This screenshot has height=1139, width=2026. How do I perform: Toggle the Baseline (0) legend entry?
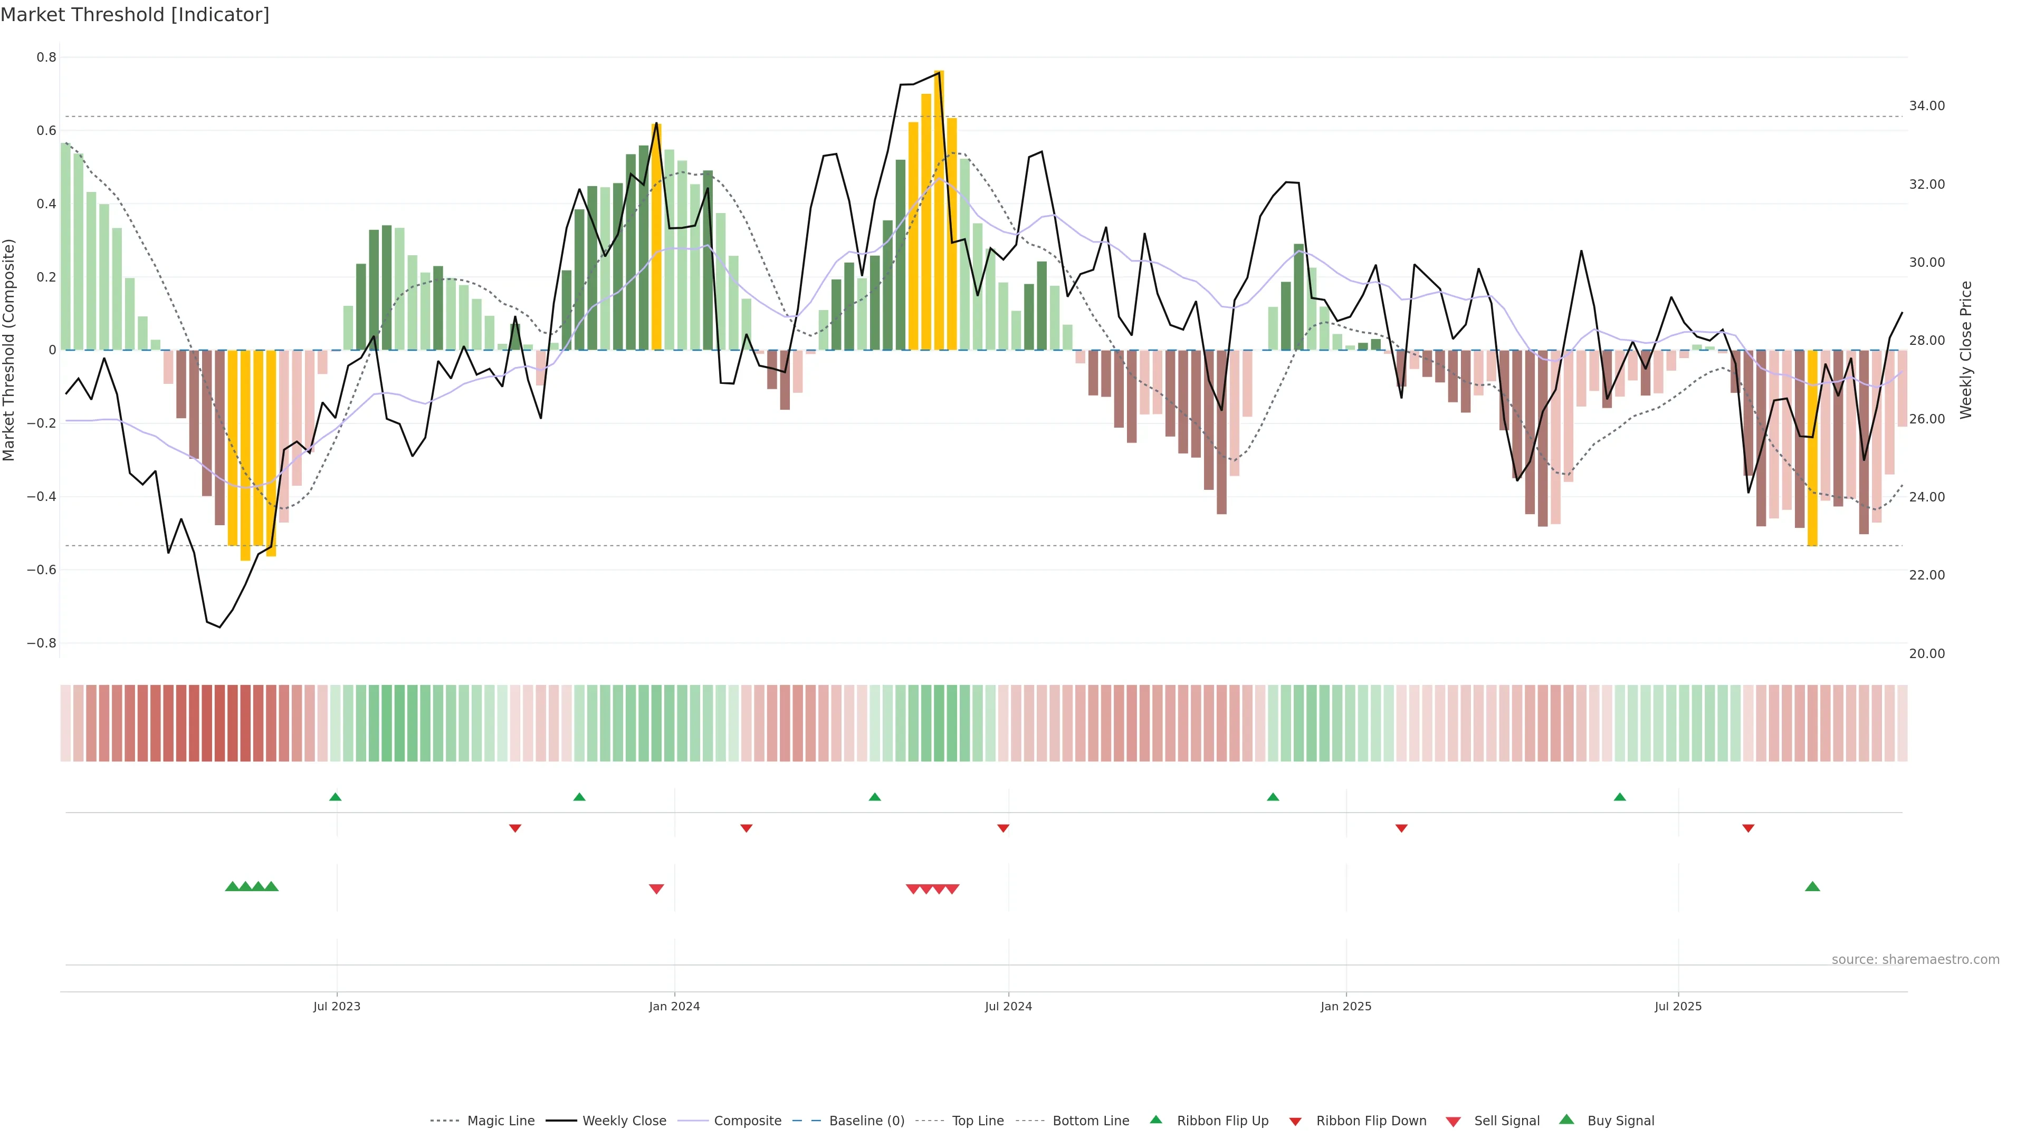866,1121
